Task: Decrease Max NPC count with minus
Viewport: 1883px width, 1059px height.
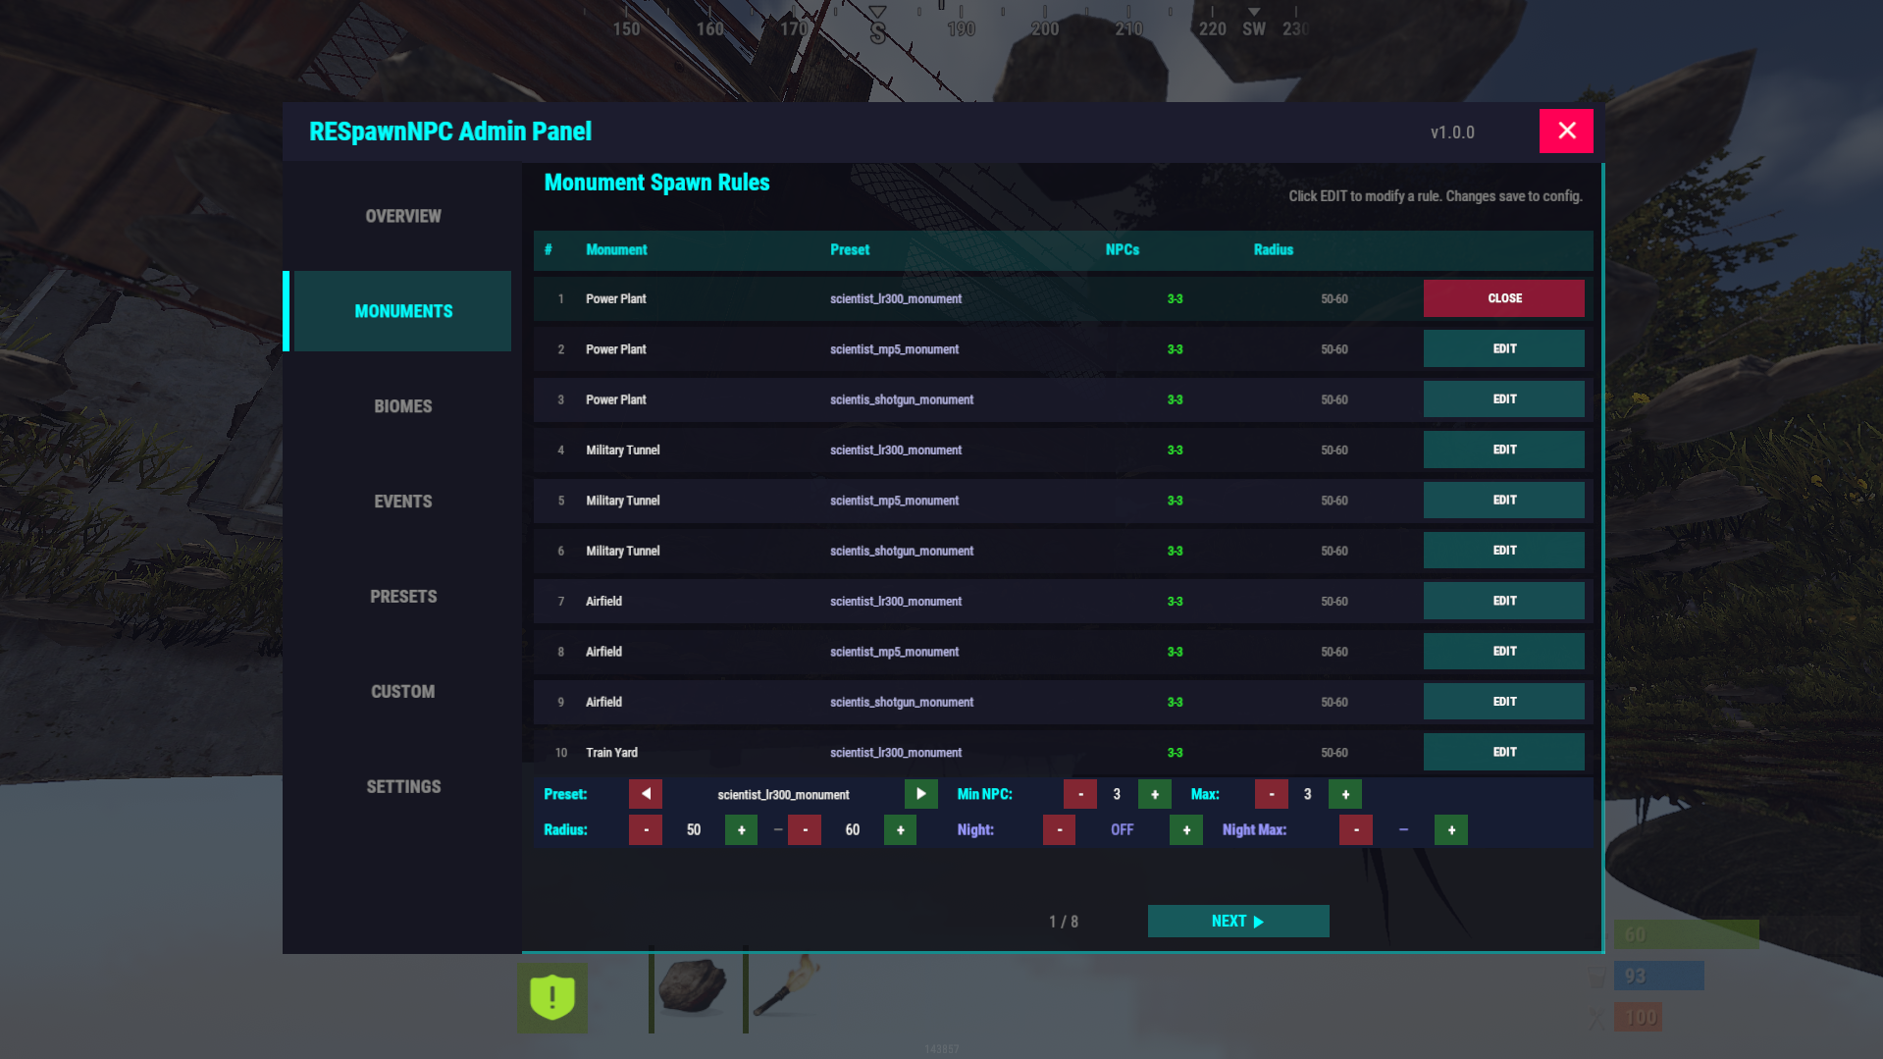Action: (1272, 794)
